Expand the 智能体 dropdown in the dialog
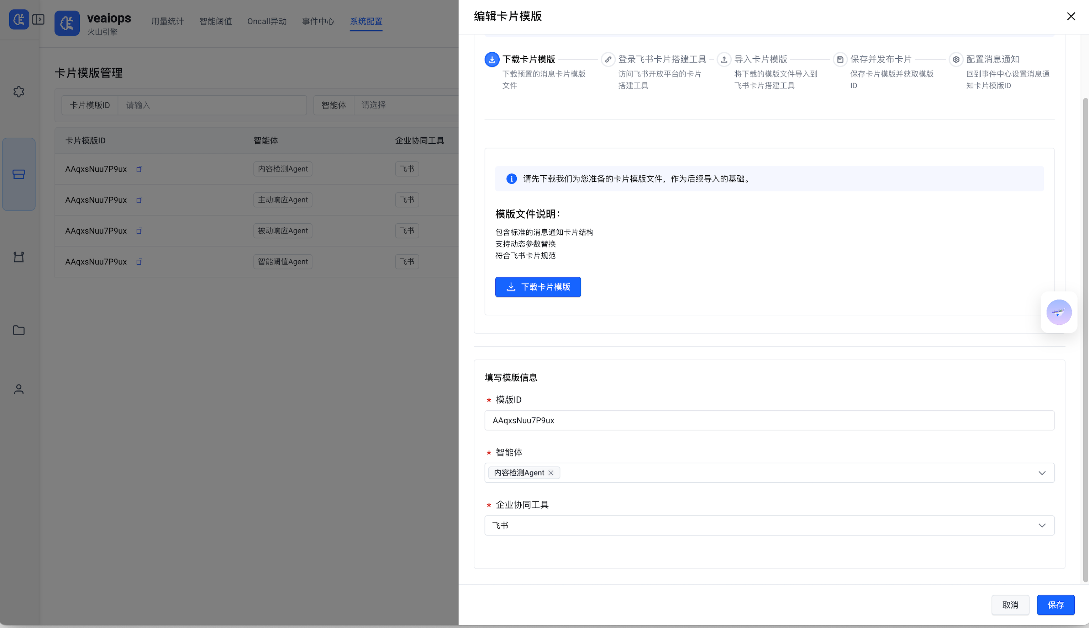The width and height of the screenshot is (1089, 628). click(1042, 472)
